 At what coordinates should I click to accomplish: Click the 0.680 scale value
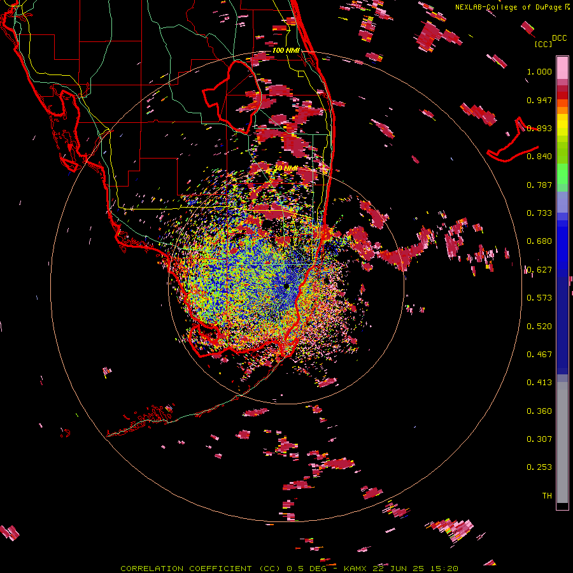pos(539,241)
